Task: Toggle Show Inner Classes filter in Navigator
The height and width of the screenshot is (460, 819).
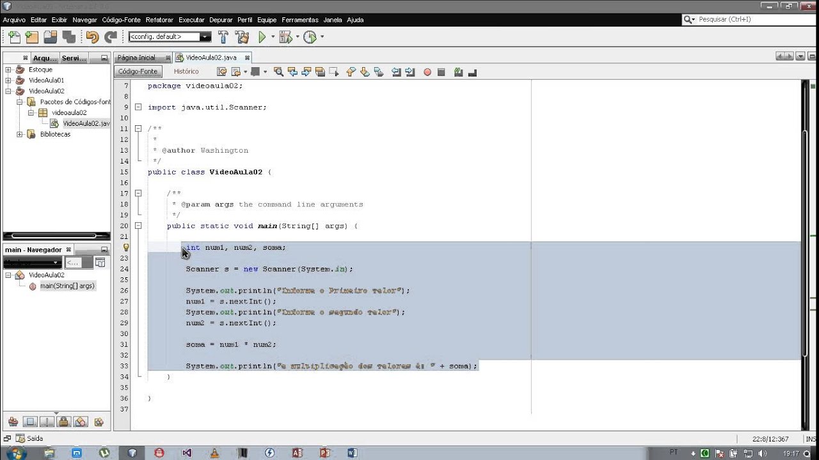Action: 81,422
